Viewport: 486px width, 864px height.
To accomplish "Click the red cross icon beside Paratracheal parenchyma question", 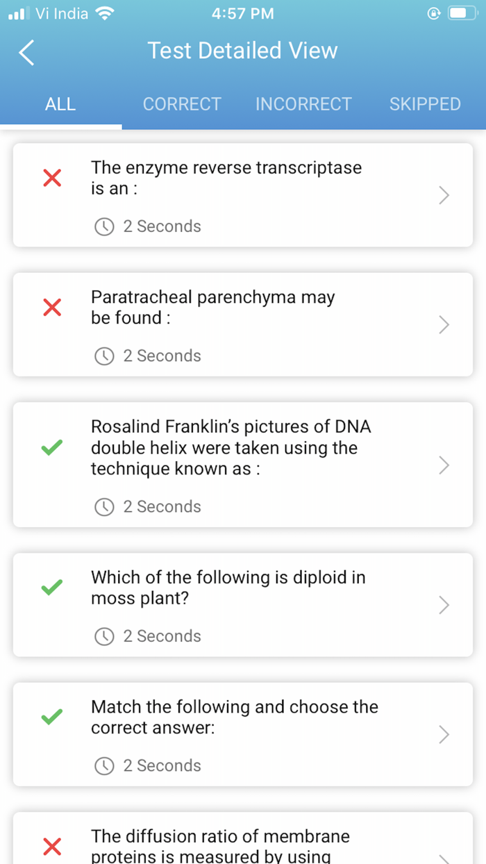I will coord(52,307).
